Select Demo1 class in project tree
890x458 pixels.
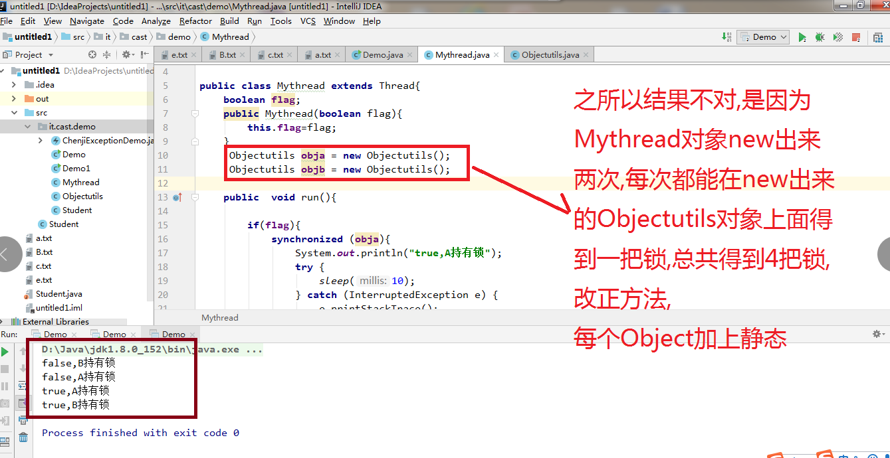coord(76,168)
